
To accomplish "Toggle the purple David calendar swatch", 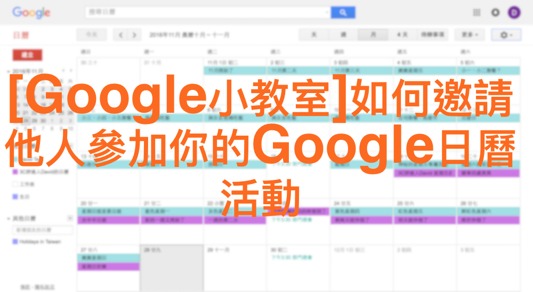I will tap(15, 172).
